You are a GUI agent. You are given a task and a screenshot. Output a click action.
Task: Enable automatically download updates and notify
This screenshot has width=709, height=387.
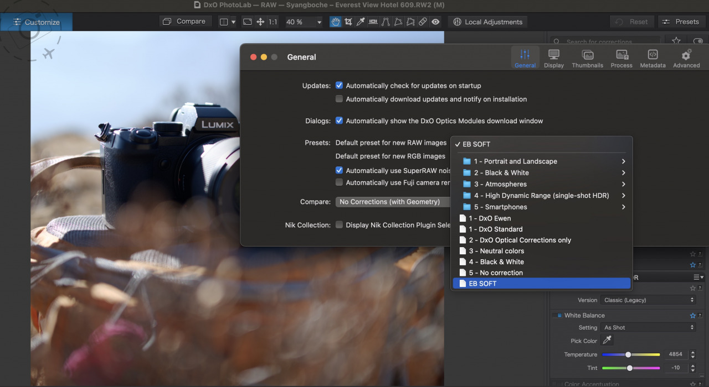pyautogui.click(x=340, y=98)
